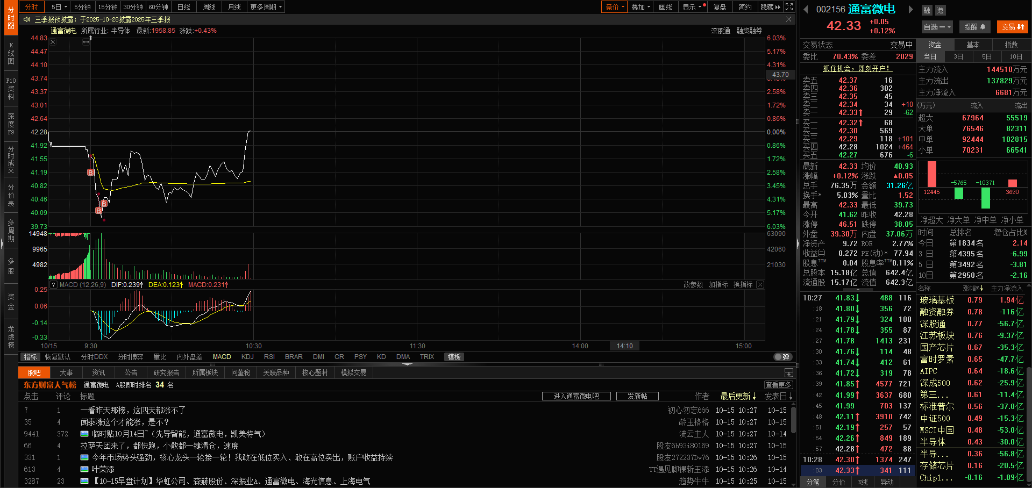Click 查看更多 button
The image size is (1032, 488).
click(x=779, y=385)
